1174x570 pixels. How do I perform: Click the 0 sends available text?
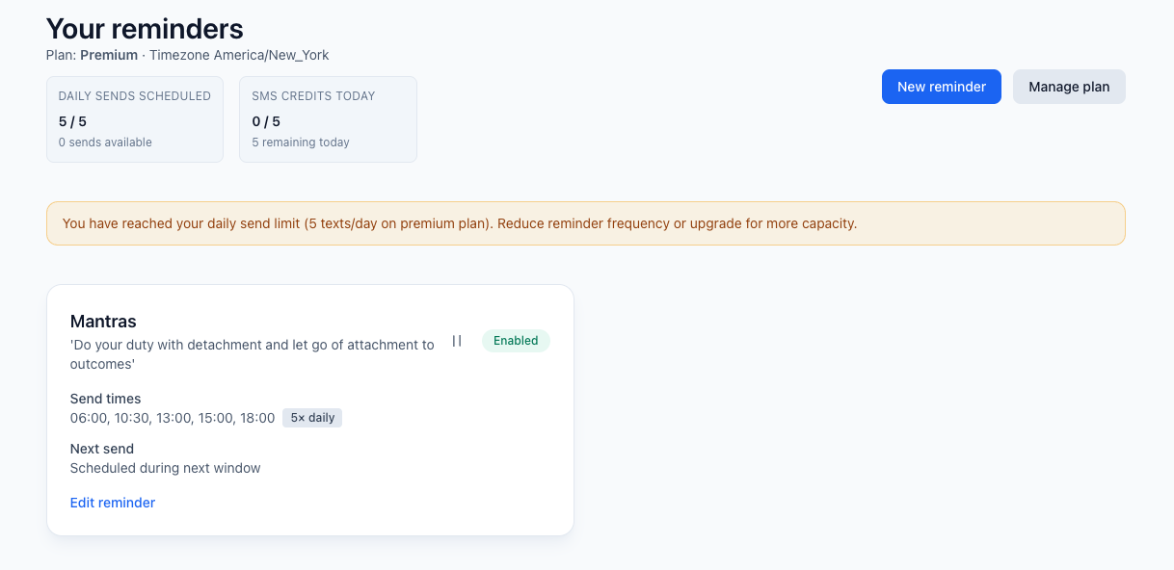(x=105, y=142)
